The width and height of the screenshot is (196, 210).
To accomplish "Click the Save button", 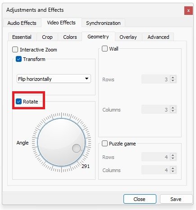I will coord(176,199).
